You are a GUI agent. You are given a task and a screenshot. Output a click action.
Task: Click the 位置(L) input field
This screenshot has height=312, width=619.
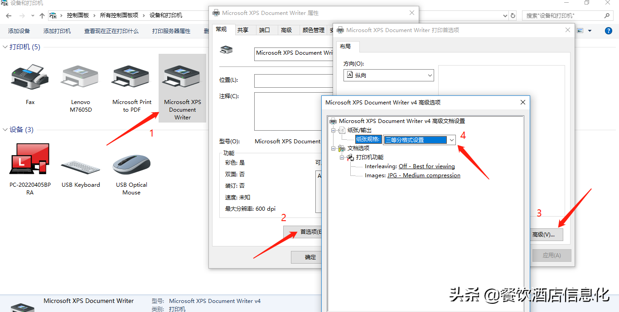[x=294, y=80]
